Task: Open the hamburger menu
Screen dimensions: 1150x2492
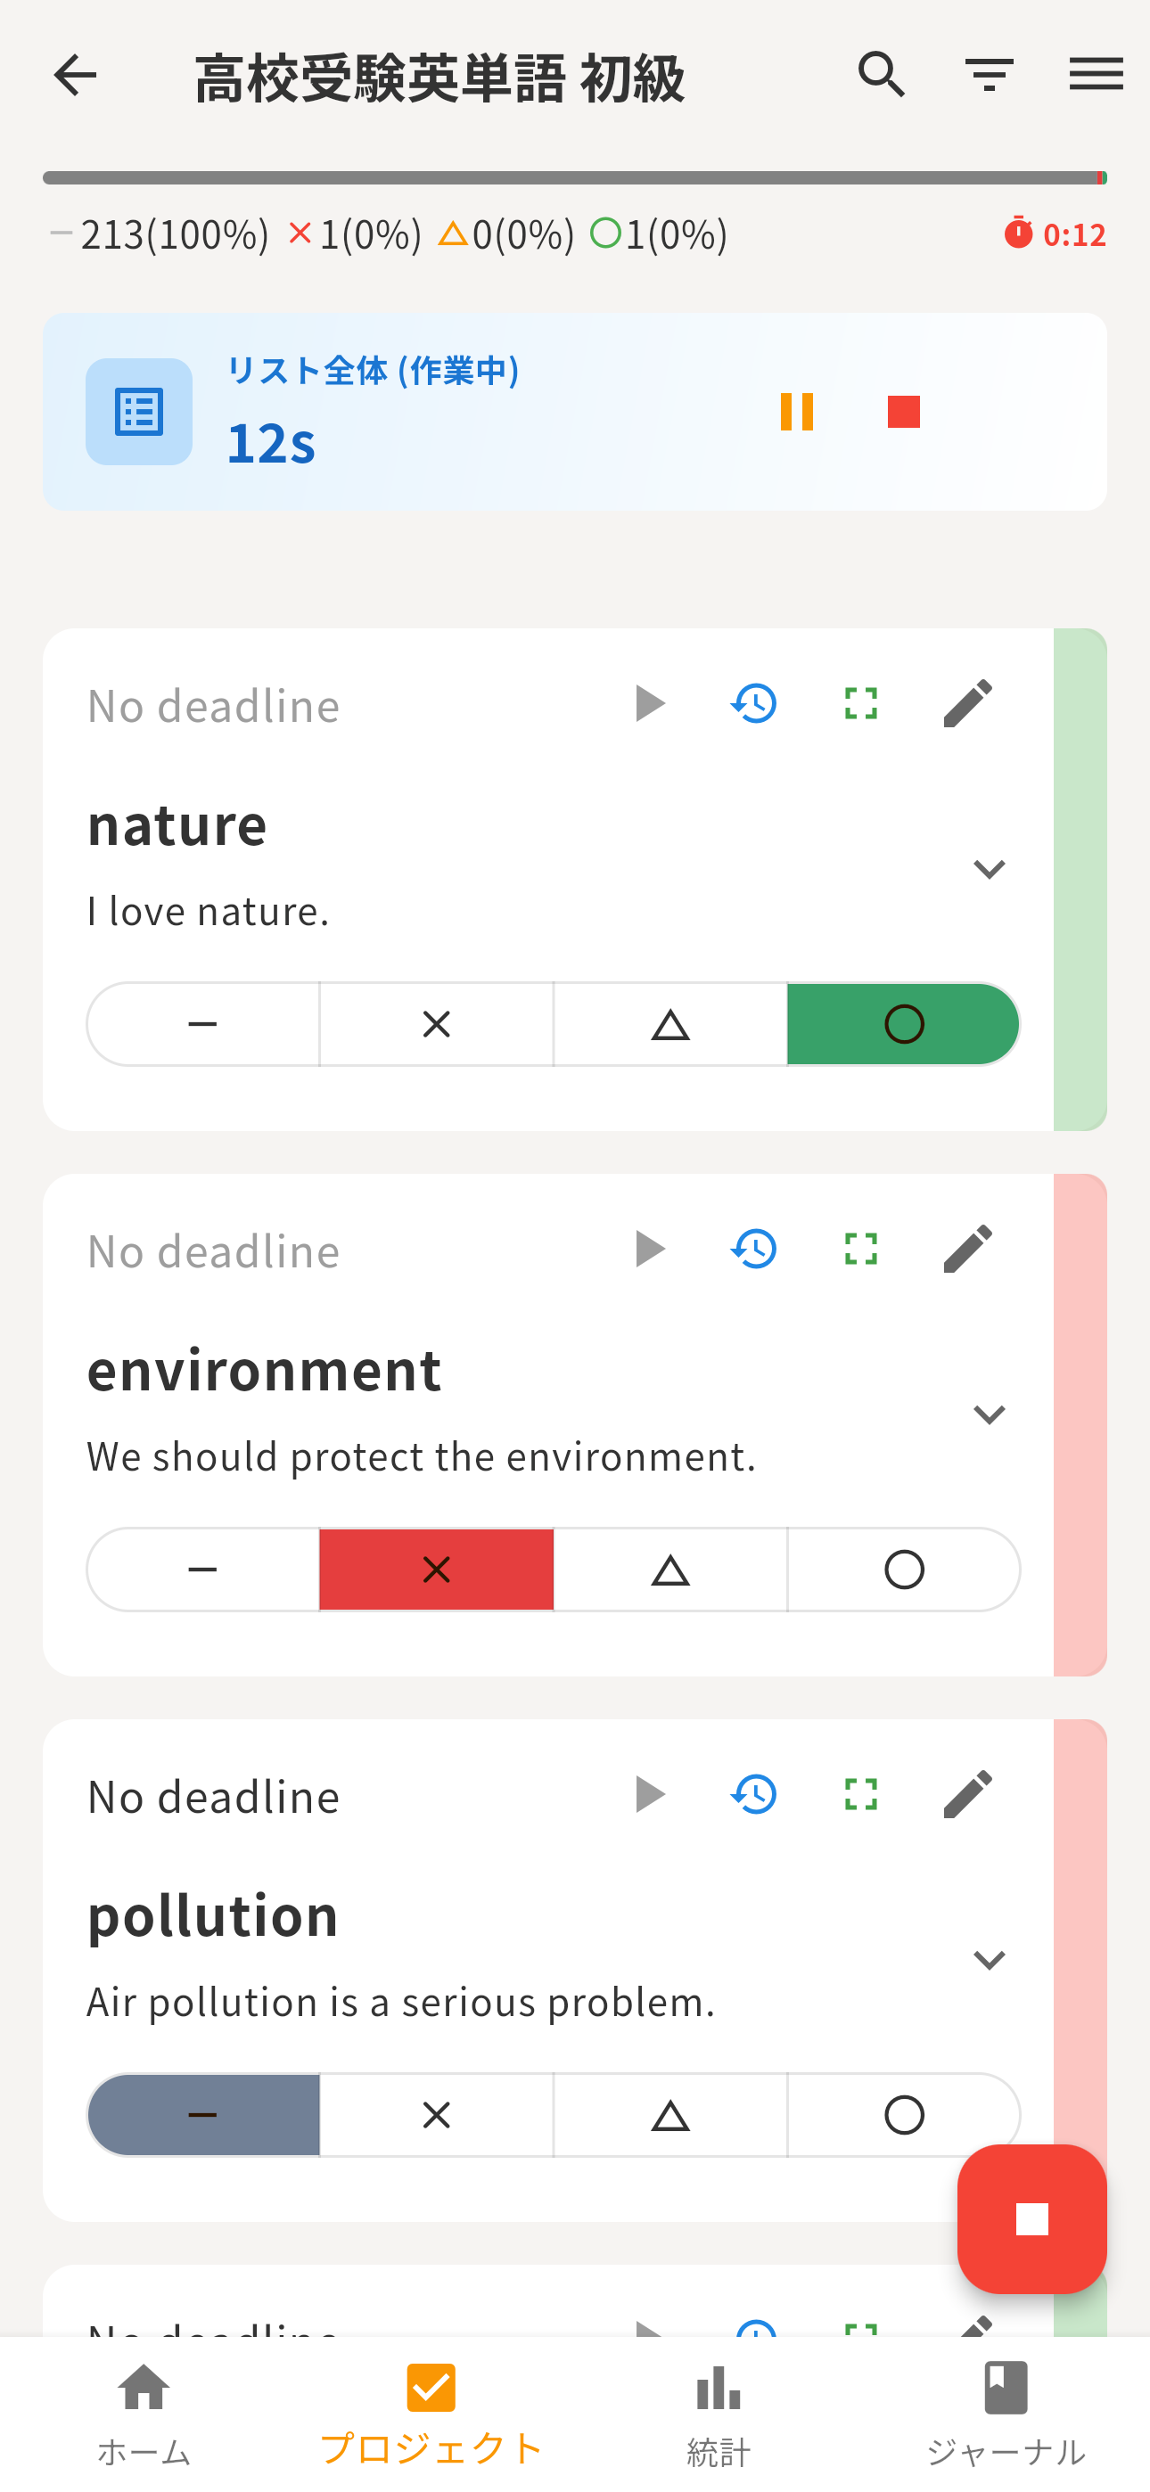Action: [1096, 75]
